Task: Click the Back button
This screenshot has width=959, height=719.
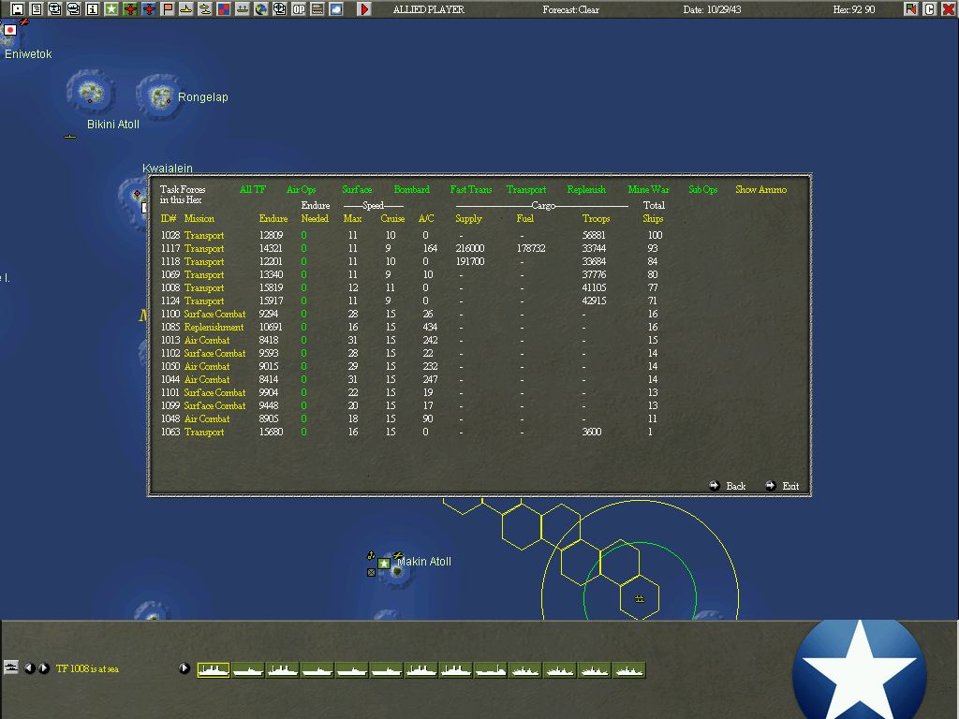Action: [728, 486]
